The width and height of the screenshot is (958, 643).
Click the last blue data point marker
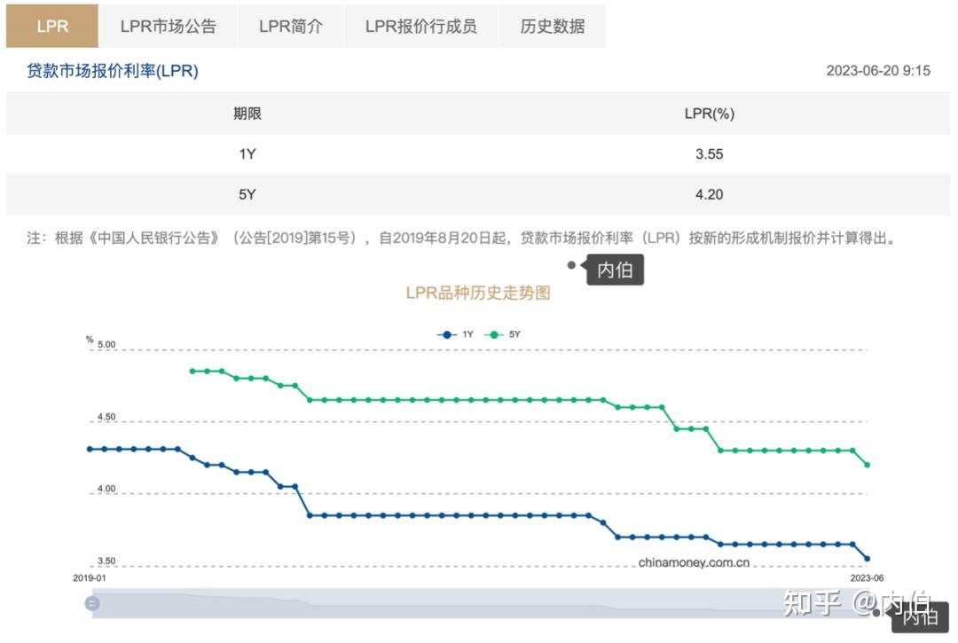[x=868, y=558]
